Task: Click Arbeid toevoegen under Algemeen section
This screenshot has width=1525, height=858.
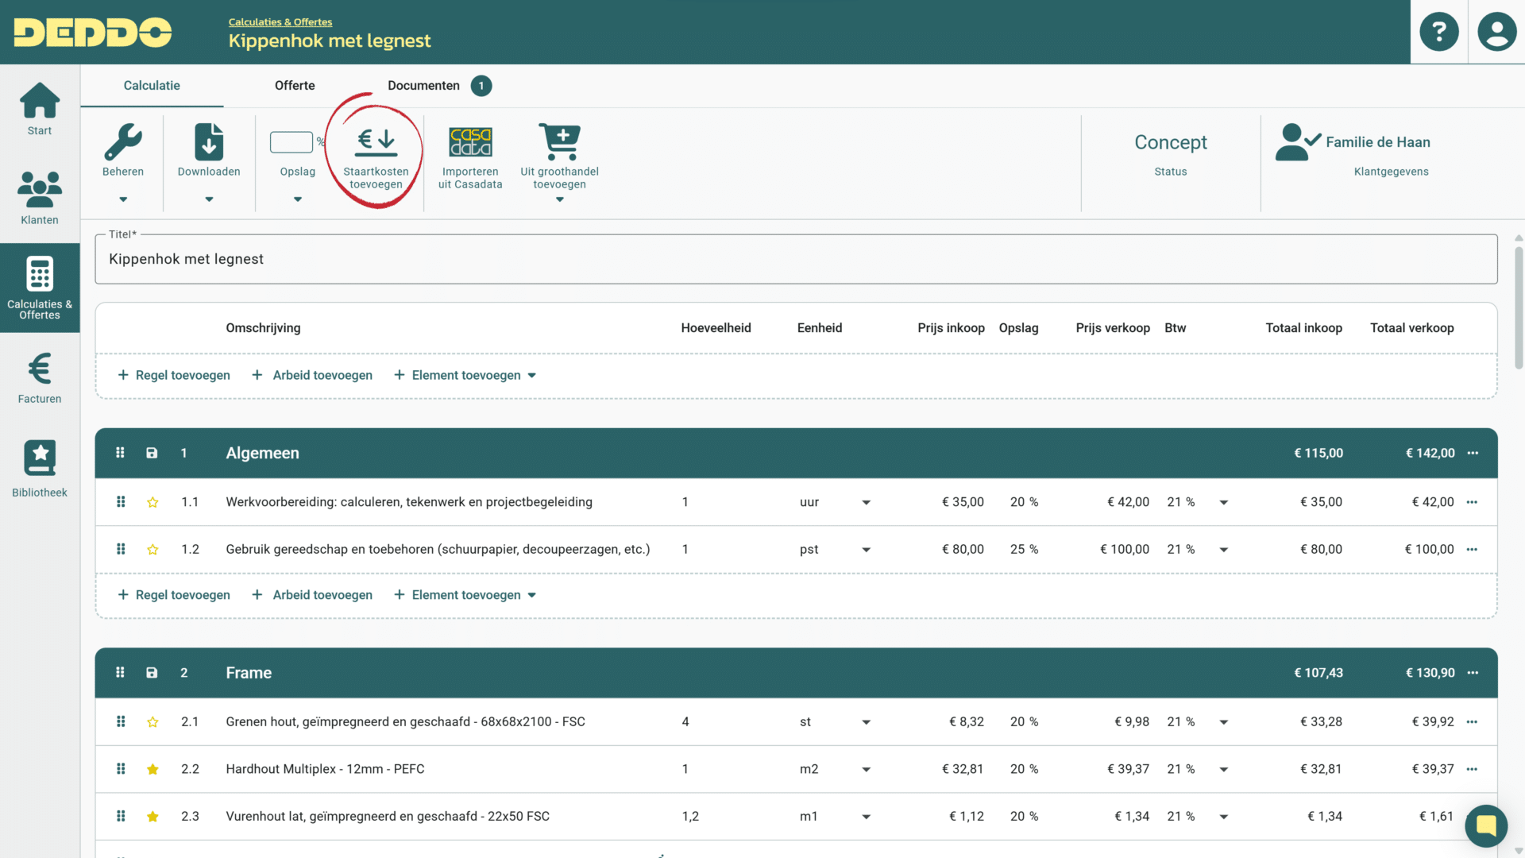Action: point(311,595)
